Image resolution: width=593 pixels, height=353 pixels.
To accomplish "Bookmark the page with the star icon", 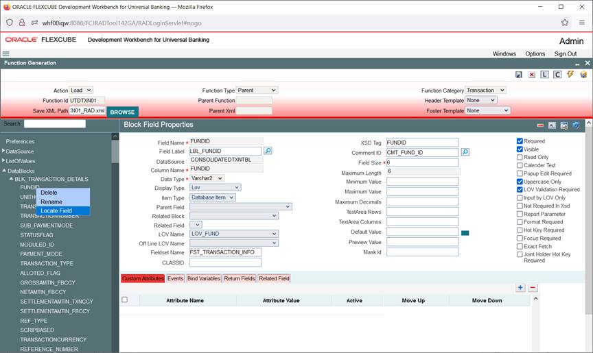I will (x=565, y=23).
